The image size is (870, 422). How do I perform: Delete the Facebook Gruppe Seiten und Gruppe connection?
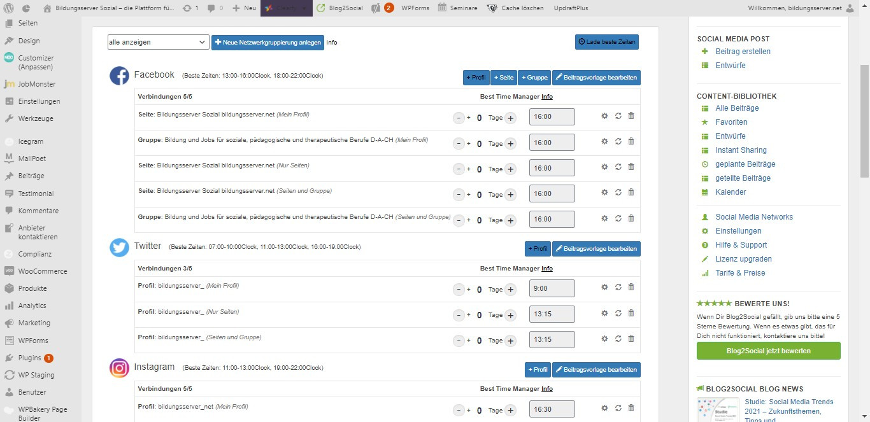631,218
